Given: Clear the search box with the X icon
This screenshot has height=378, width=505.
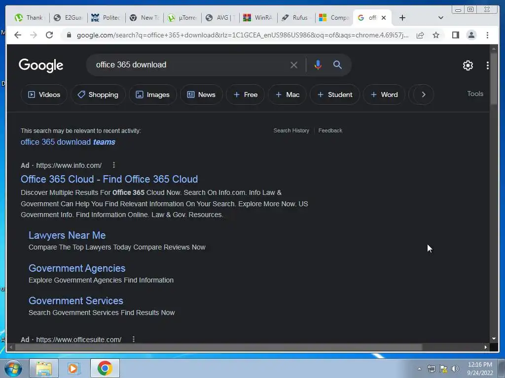Looking at the screenshot, I should click(x=294, y=65).
